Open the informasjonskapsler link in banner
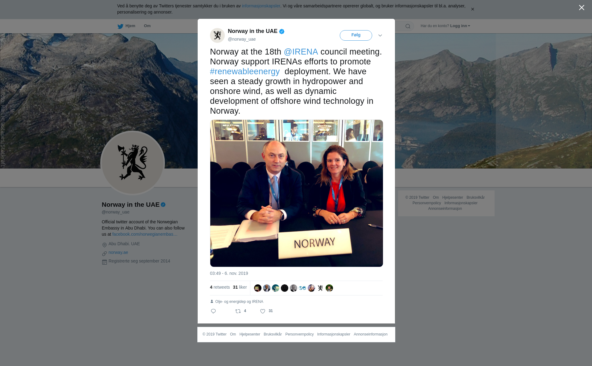Screen dimensions: 592x366 pos(261,6)
